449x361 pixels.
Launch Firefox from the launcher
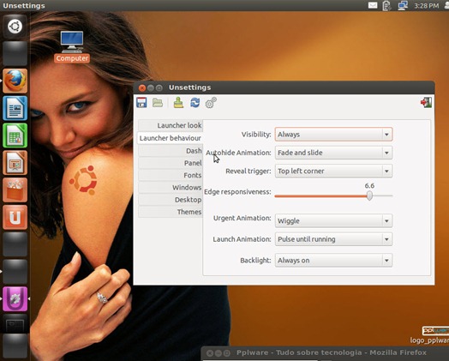point(15,81)
